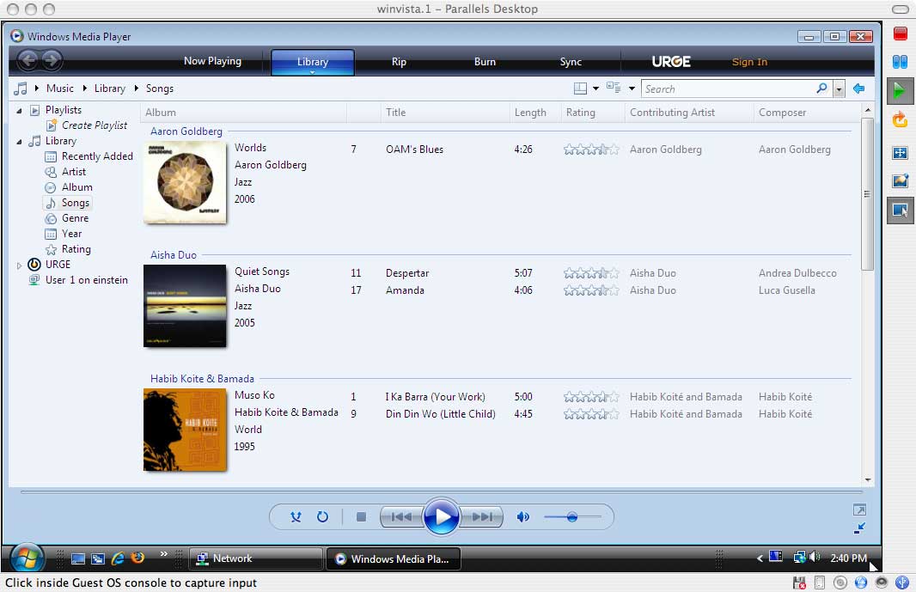
Task: Open the Sync tab
Action: 571,62
